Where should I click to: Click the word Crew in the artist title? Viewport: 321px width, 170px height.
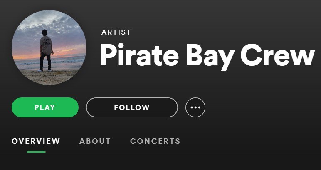[x=277, y=55]
